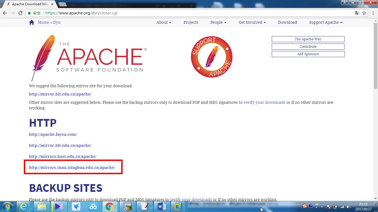Image resolution: width=378 pixels, height=212 pixels.
Task: Reload the Apache page
Action: (x=20, y=13)
